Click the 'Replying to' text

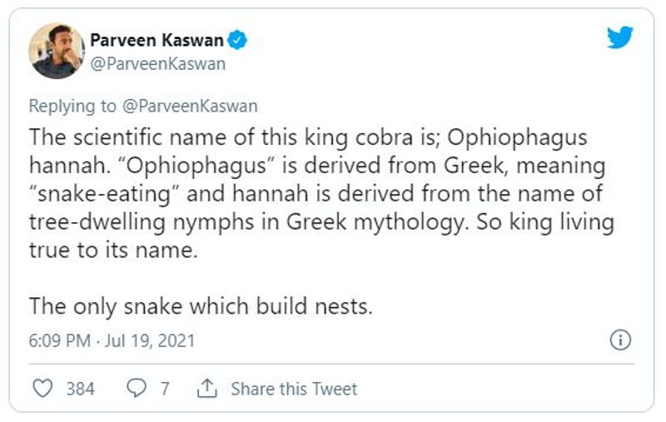tap(72, 106)
